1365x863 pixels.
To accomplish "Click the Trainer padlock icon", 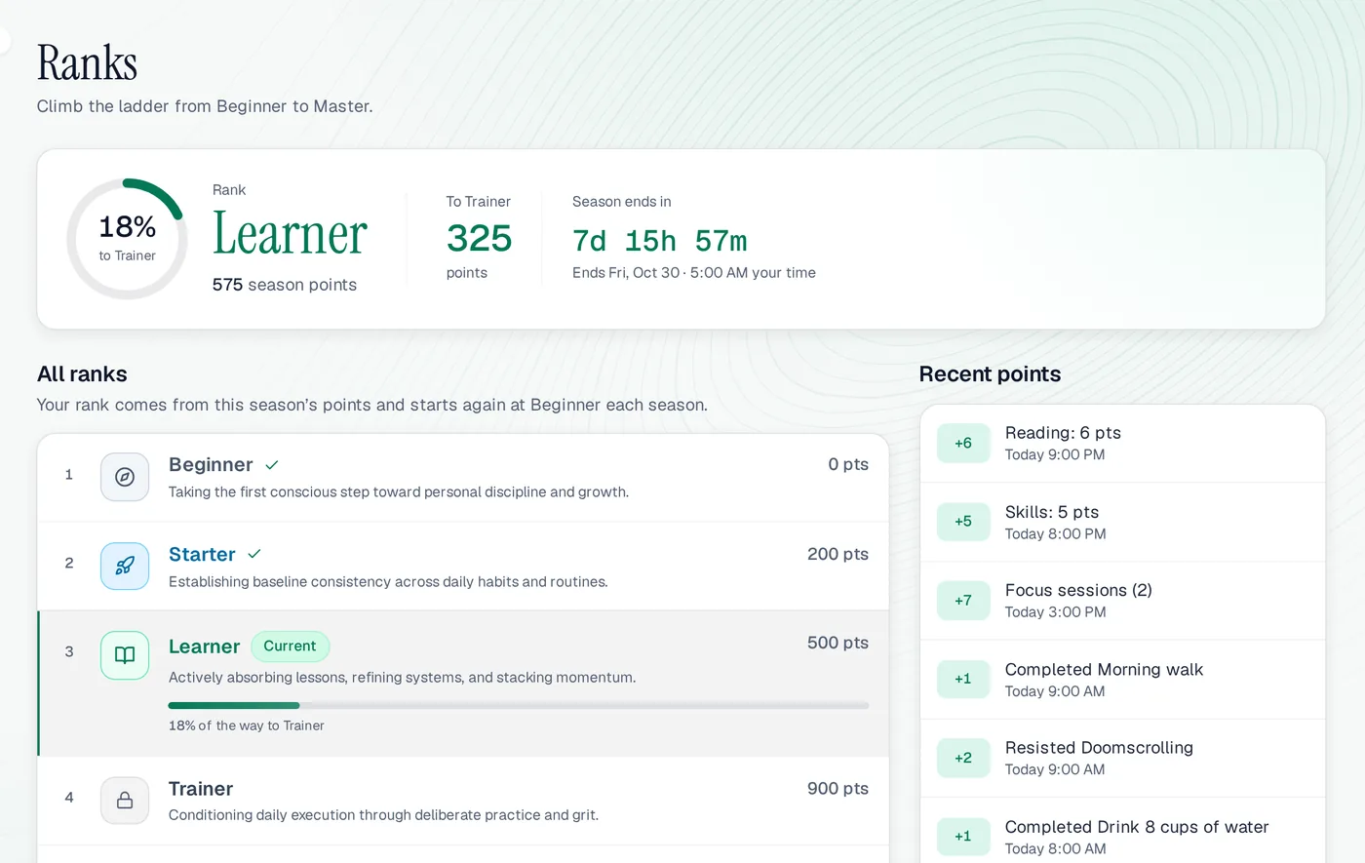I will tap(125, 801).
